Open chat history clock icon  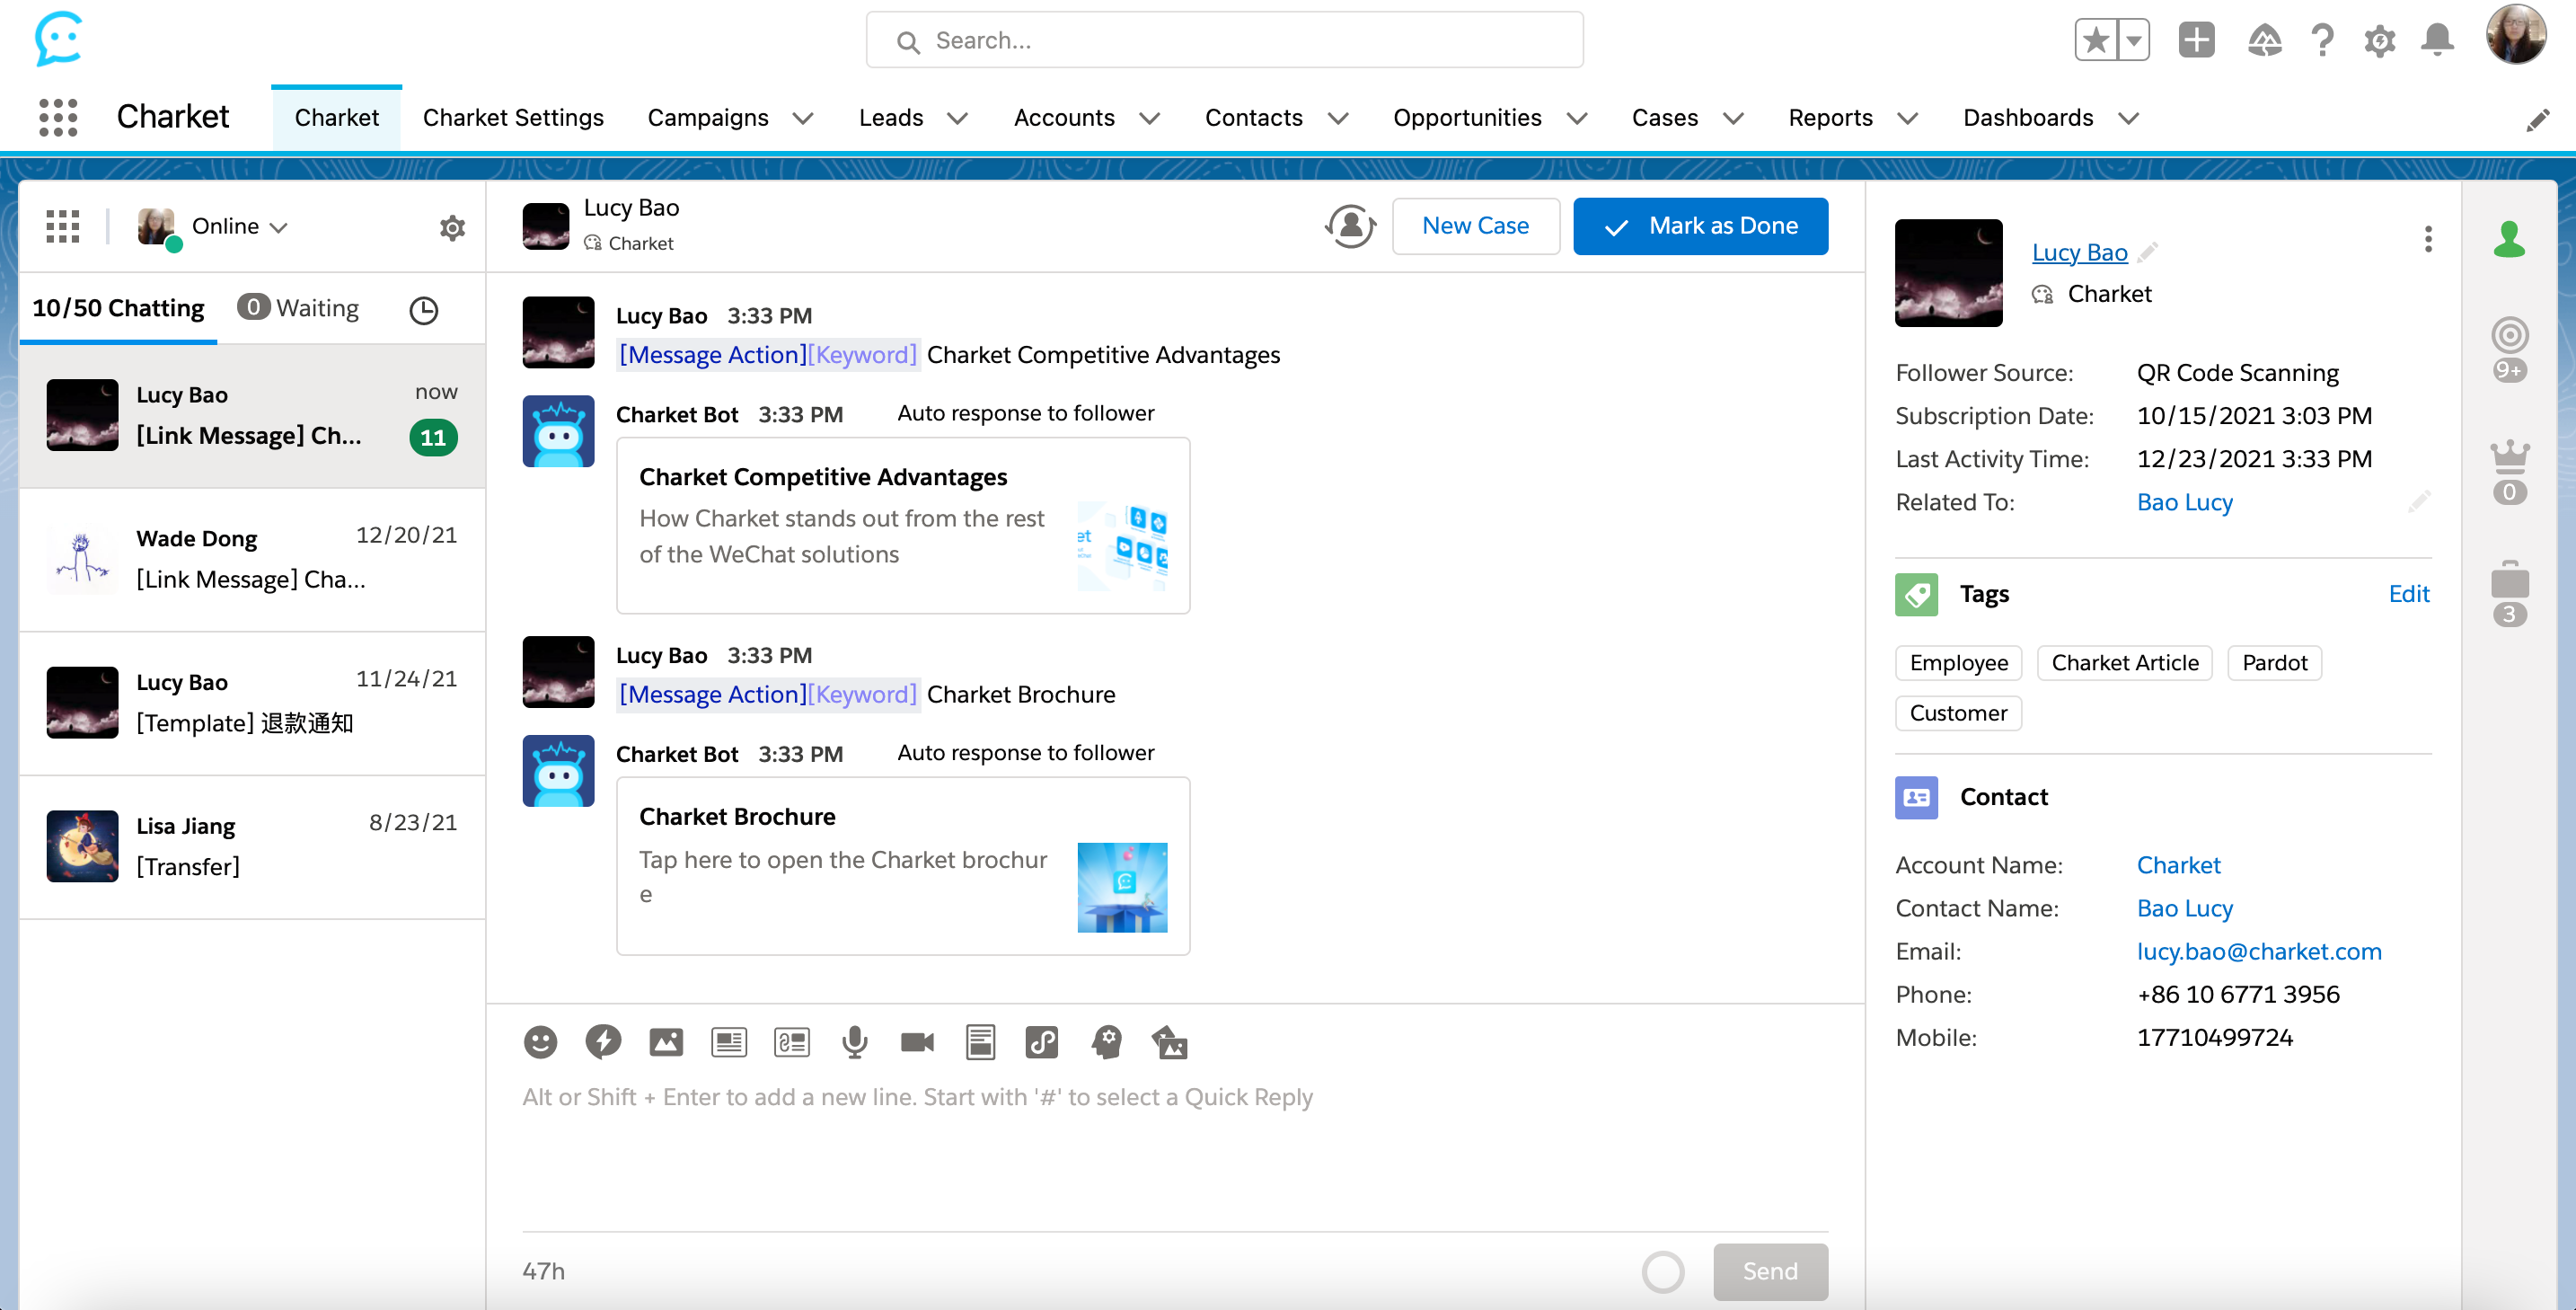pyautogui.click(x=424, y=310)
